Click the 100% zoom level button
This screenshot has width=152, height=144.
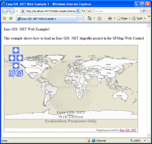click(x=135, y=141)
